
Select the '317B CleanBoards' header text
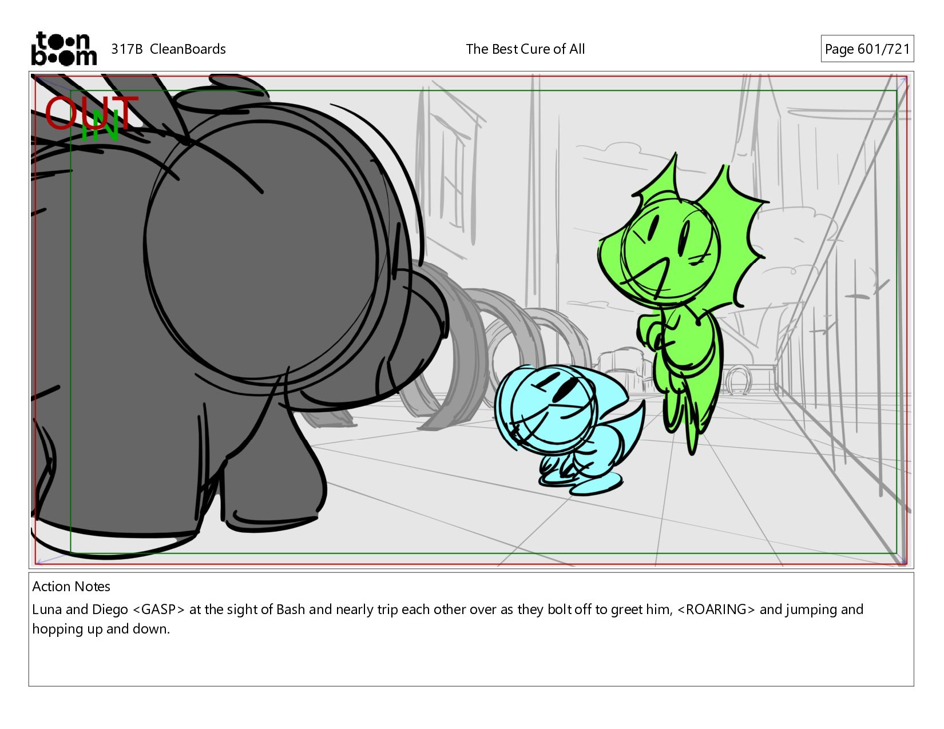[x=168, y=49]
